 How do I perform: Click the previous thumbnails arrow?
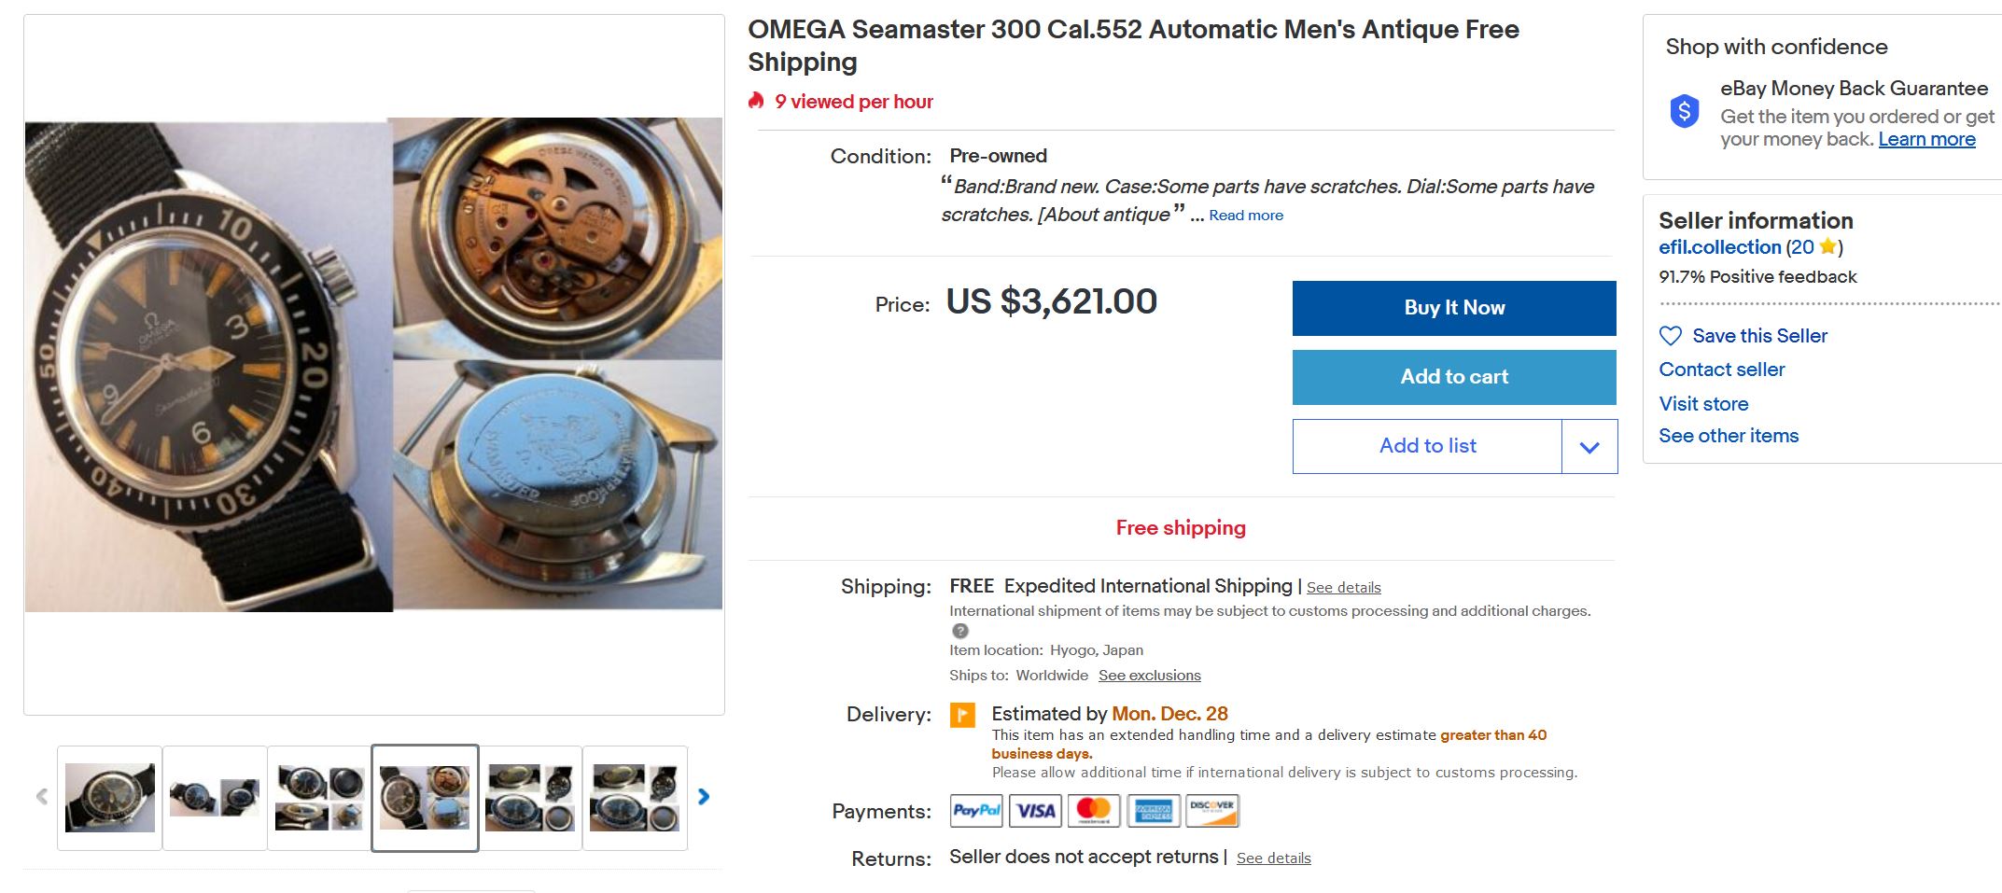pos(42,797)
